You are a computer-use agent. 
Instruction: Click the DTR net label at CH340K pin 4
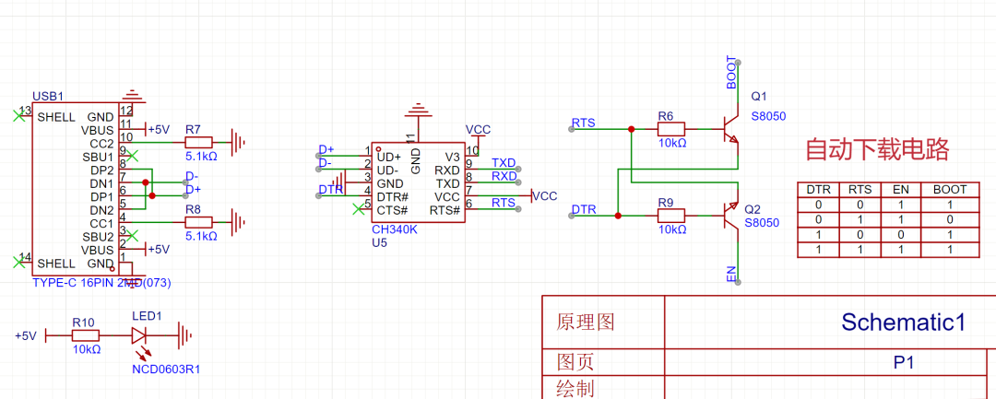click(x=331, y=189)
